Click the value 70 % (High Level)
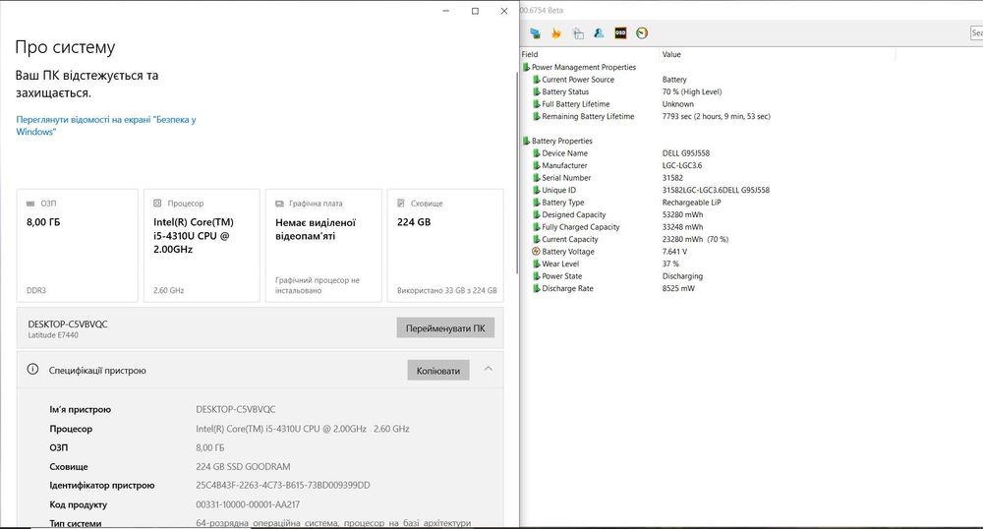Image resolution: width=983 pixels, height=529 pixels. [692, 91]
